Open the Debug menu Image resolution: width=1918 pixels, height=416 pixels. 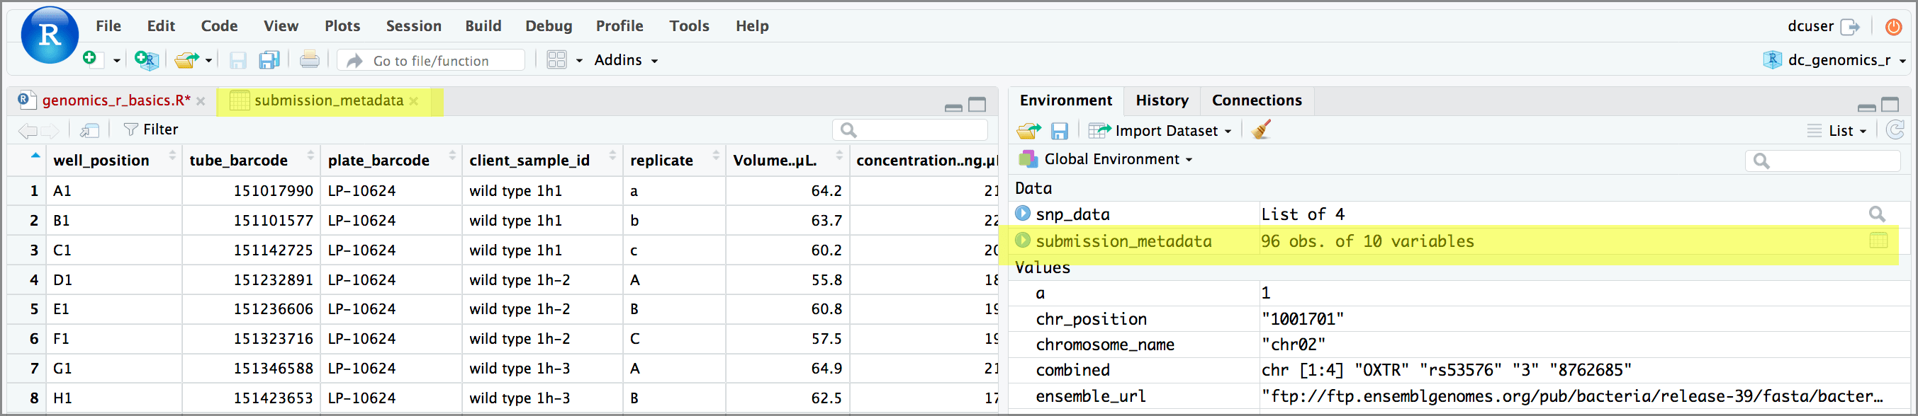click(549, 26)
